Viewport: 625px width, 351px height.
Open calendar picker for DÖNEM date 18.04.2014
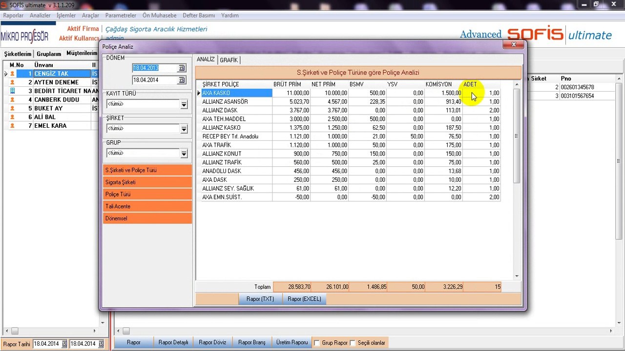(182, 80)
